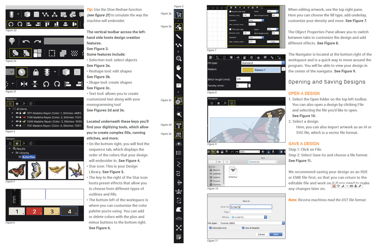Select the Text tool (T) in toolbar
Viewport: 385px width, 246px height.
[x=179, y=126]
